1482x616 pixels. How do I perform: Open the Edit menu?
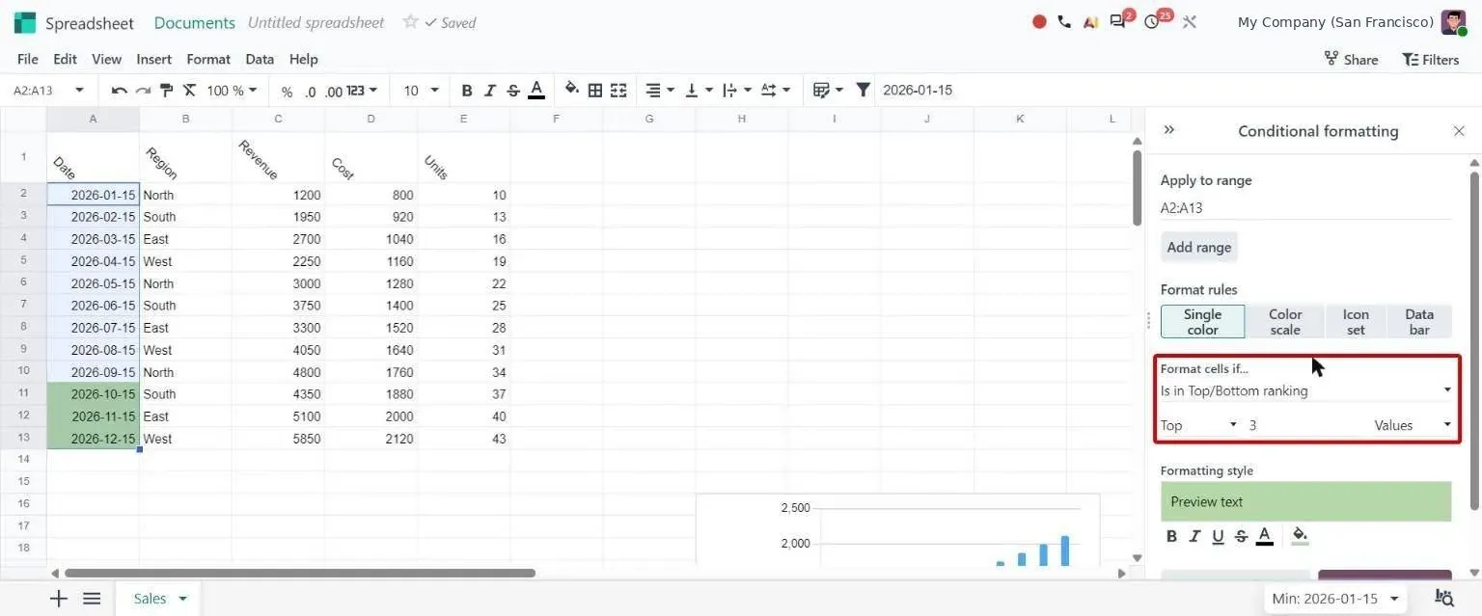65,59
